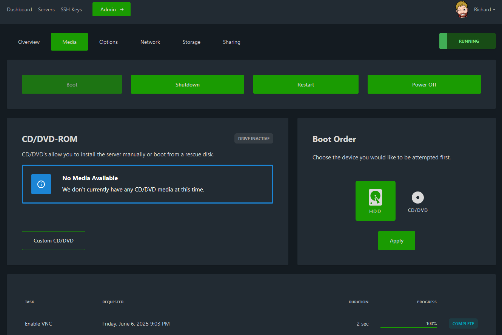Screen dimensions: 502x335
Task: Click the CD/DVD-ROM heading
Action: click(x=50, y=139)
